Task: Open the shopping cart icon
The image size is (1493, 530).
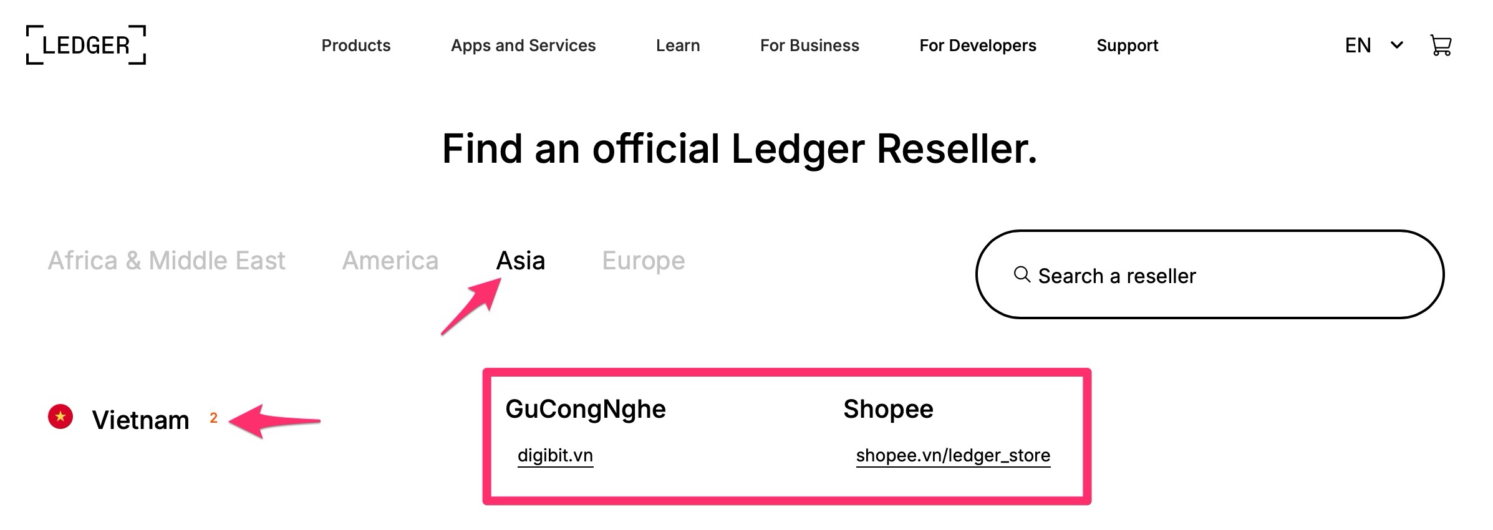Action: (1441, 45)
